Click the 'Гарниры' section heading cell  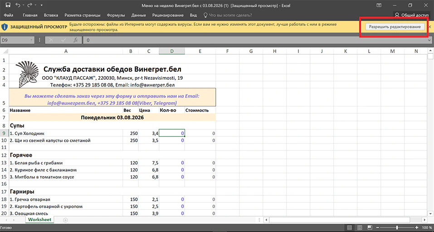click(x=66, y=191)
